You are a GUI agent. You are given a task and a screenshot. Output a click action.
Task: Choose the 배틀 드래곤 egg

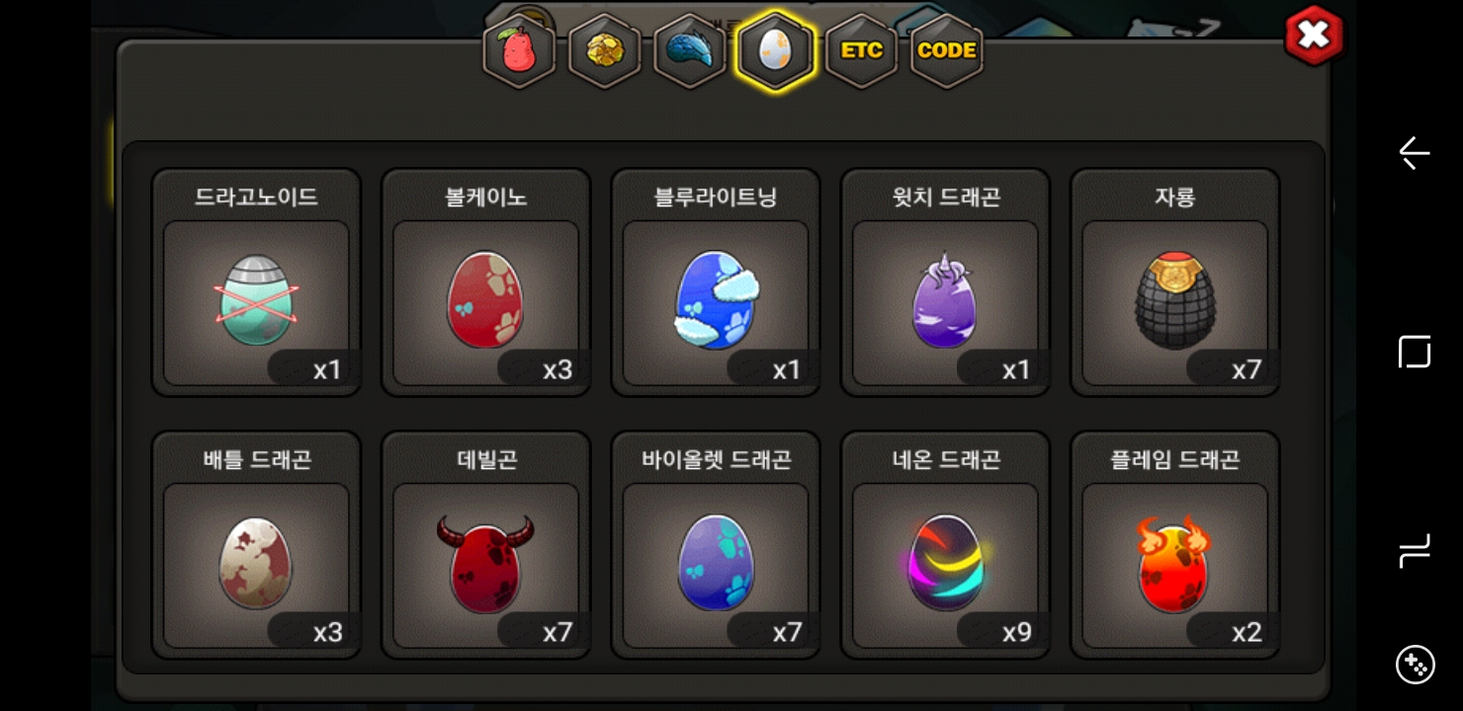[x=256, y=545]
